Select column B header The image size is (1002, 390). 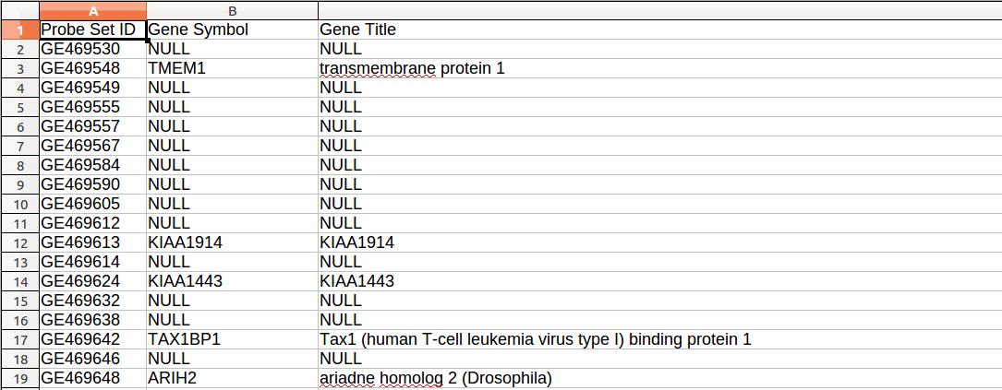click(x=232, y=10)
